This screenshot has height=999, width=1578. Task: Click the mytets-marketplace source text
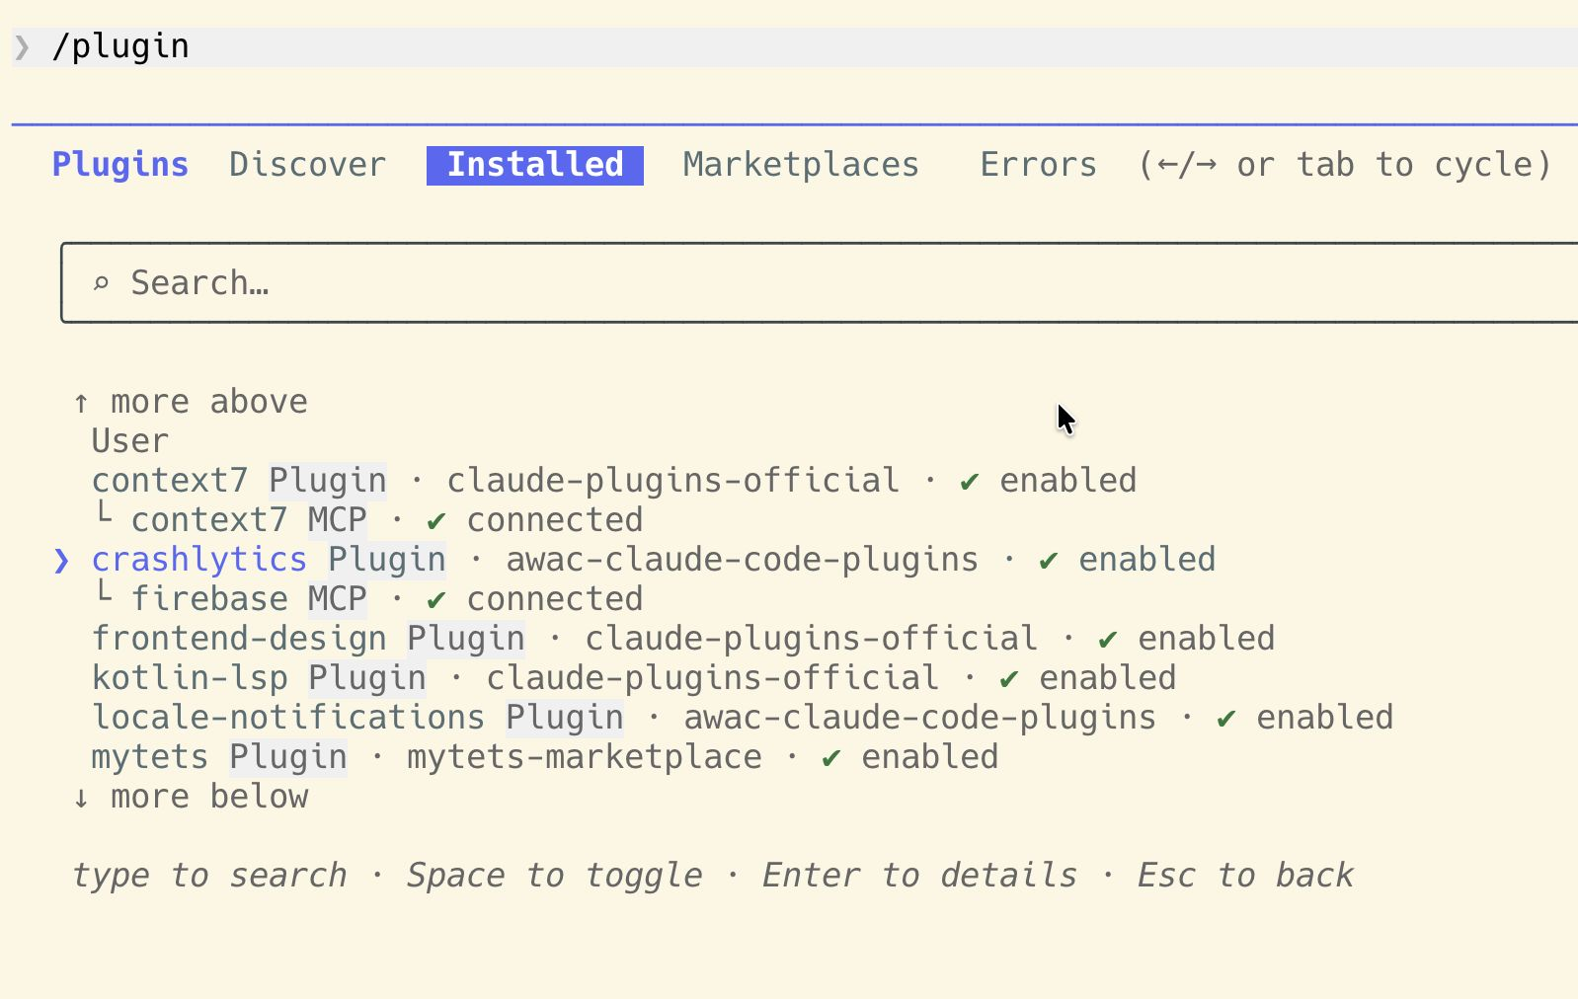(x=585, y=757)
